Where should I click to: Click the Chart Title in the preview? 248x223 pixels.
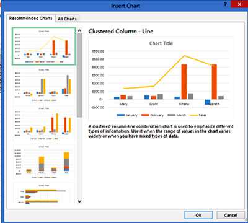(161, 43)
